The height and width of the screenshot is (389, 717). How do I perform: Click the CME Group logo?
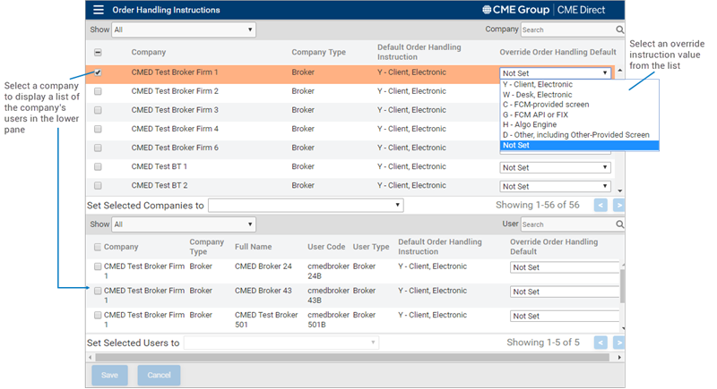pos(518,10)
